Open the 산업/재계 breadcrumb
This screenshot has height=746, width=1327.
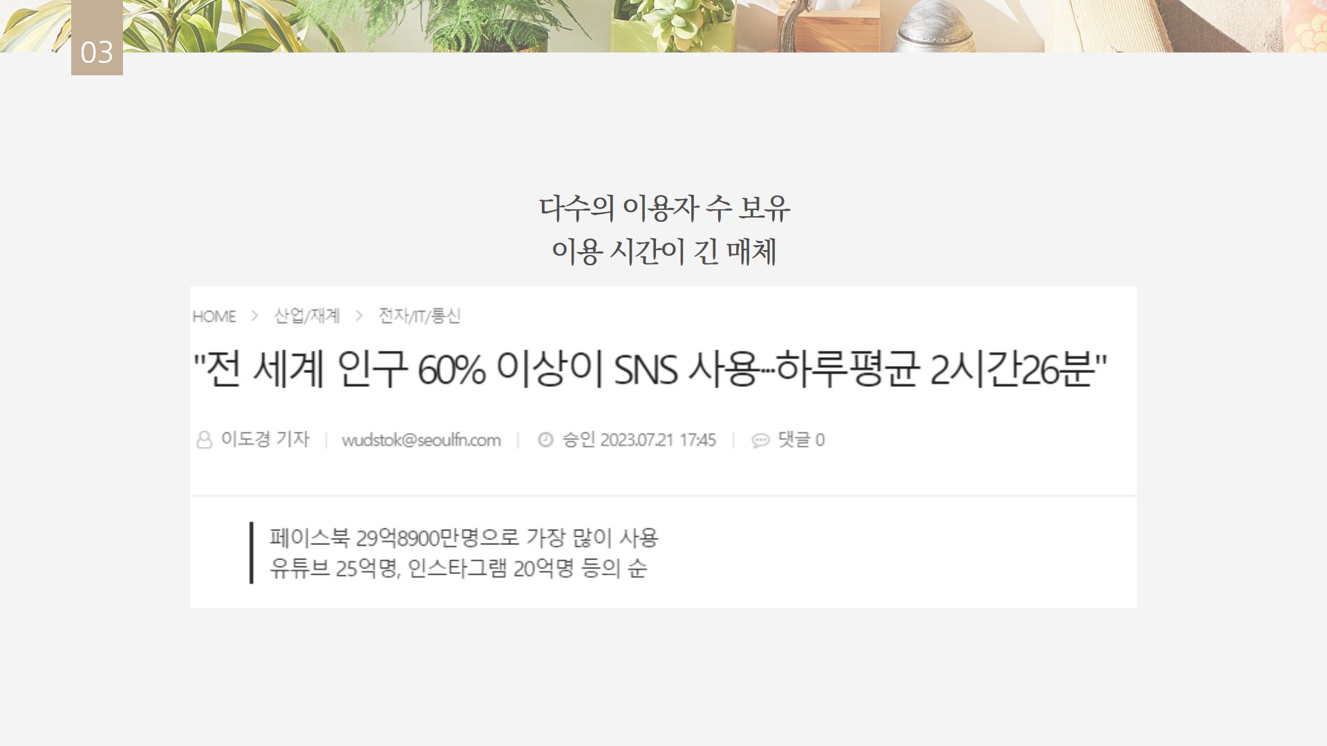click(307, 316)
